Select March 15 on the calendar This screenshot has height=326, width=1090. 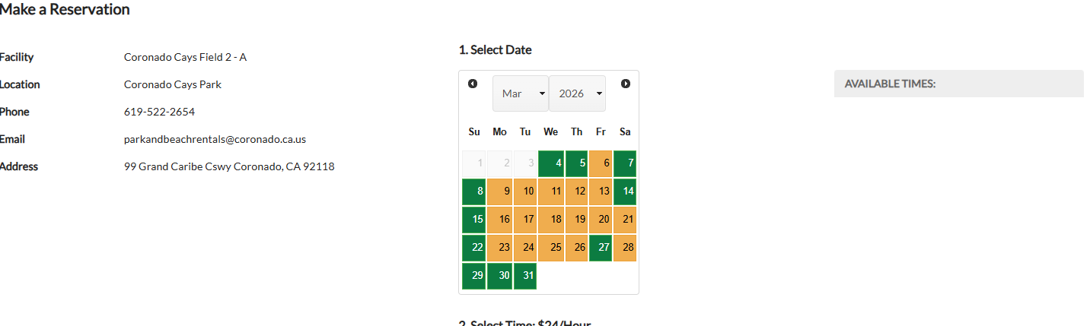[473, 220]
